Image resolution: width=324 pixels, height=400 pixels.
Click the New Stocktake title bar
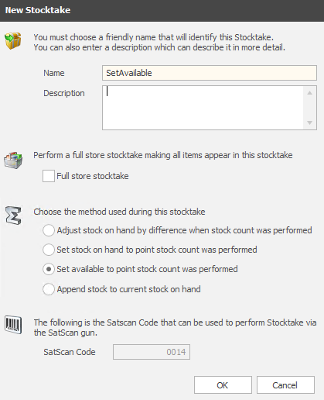(162, 10)
